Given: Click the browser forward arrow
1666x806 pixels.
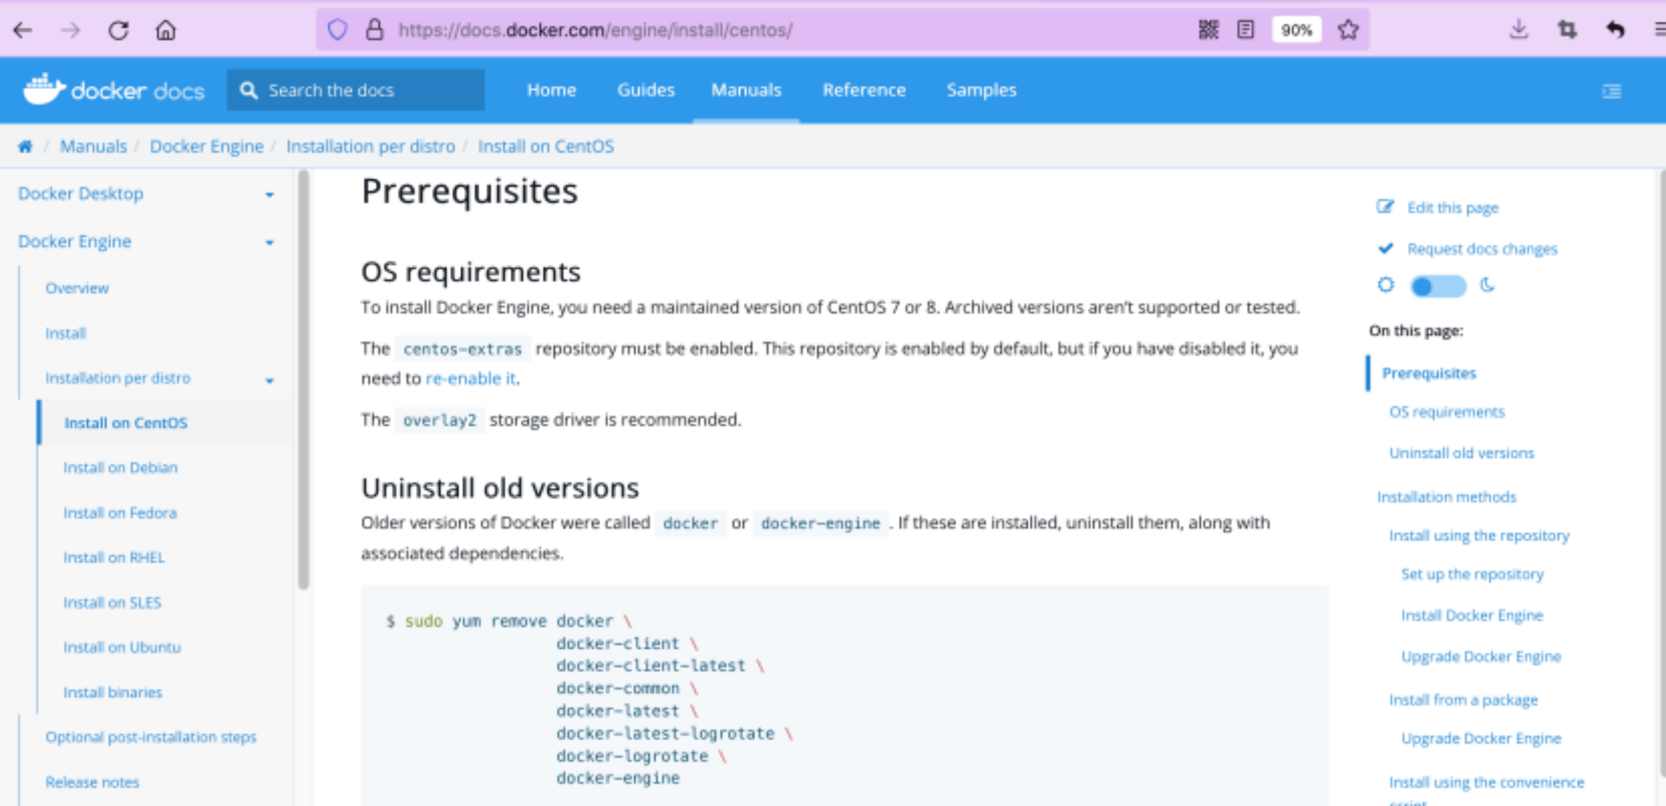Looking at the screenshot, I should click(70, 30).
